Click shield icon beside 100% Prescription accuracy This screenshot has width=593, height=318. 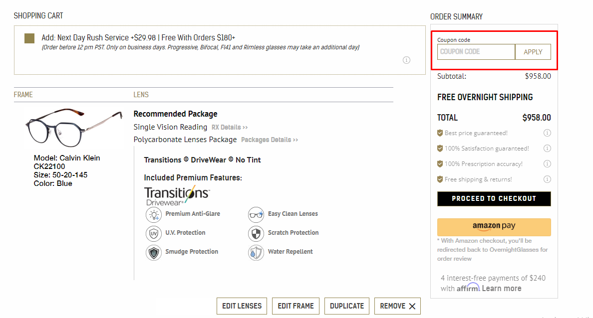pos(440,164)
